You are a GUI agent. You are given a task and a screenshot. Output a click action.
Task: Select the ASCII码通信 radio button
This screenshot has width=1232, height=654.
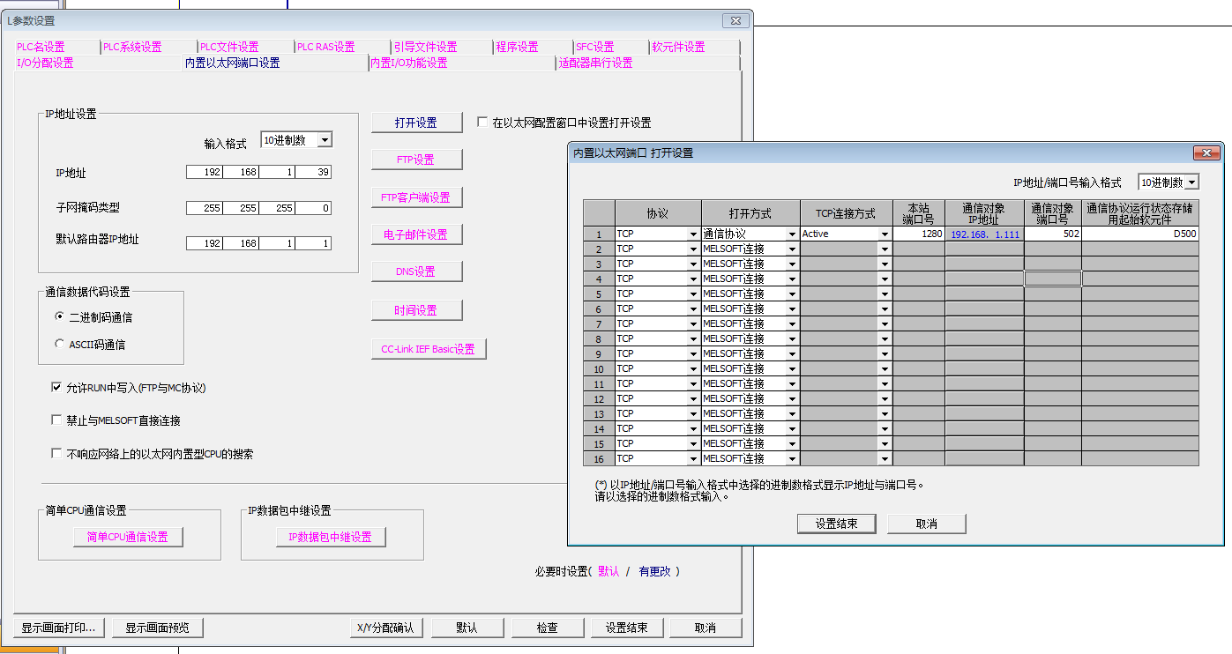(x=60, y=345)
